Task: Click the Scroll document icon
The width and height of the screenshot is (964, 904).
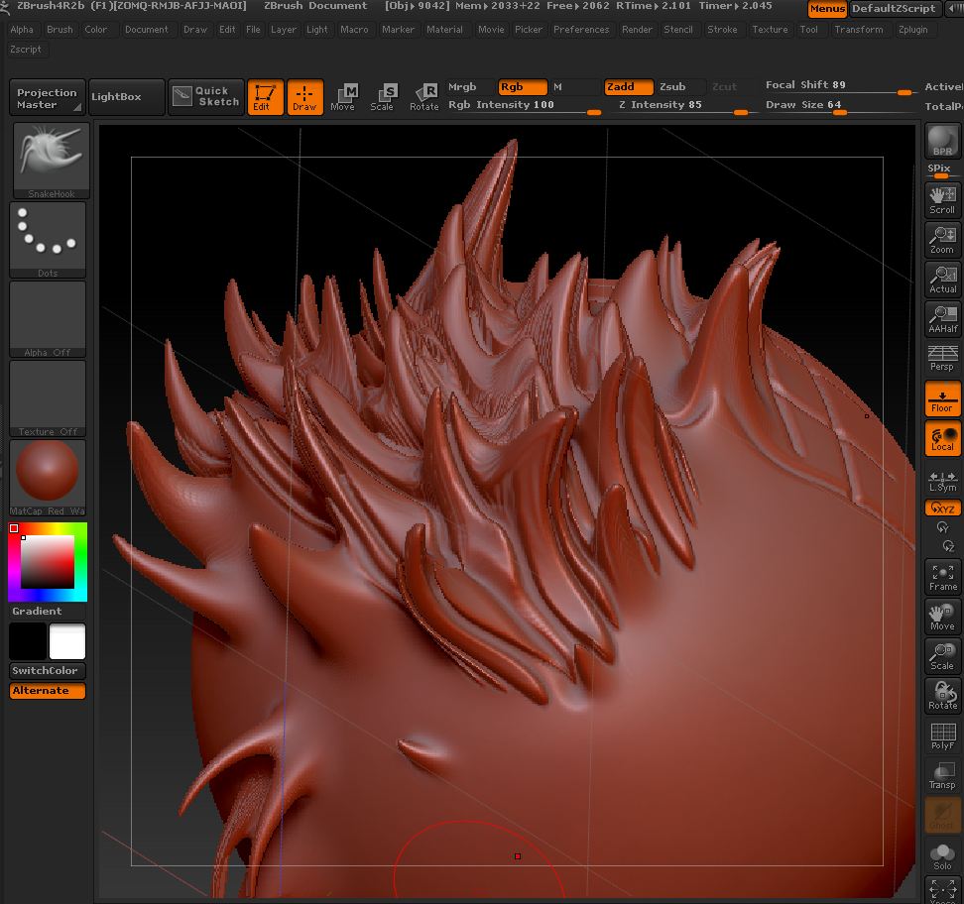Action: 942,200
